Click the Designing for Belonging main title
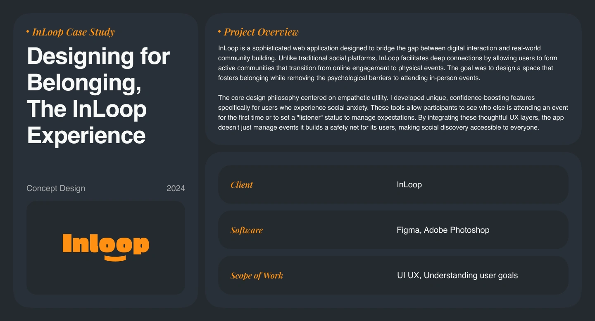This screenshot has height=321, width=595. 98,95
